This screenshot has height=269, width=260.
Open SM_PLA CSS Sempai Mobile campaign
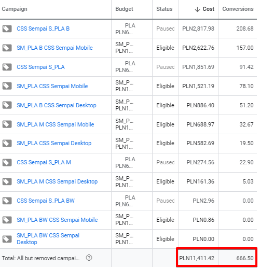coord(52,86)
